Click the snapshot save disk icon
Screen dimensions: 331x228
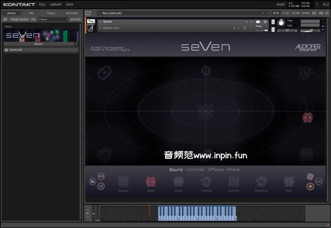pyautogui.click(x=245, y=28)
